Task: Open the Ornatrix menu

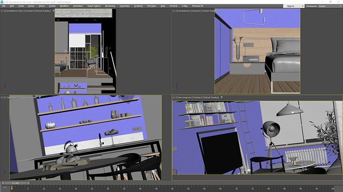Action: (174, 6)
